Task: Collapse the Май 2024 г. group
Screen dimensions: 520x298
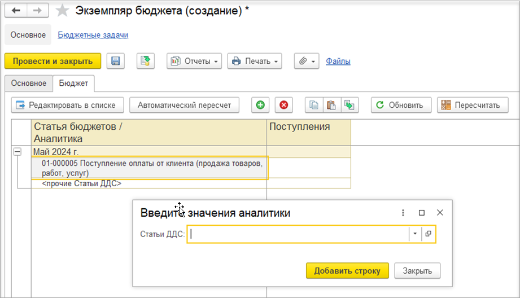Action: coord(18,152)
